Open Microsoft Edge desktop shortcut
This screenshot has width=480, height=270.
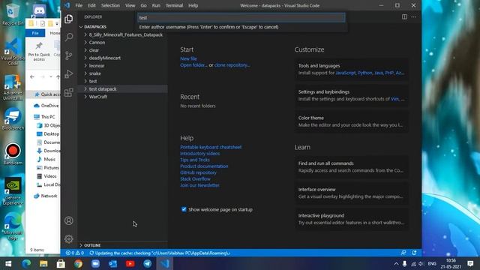coord(13,226)
